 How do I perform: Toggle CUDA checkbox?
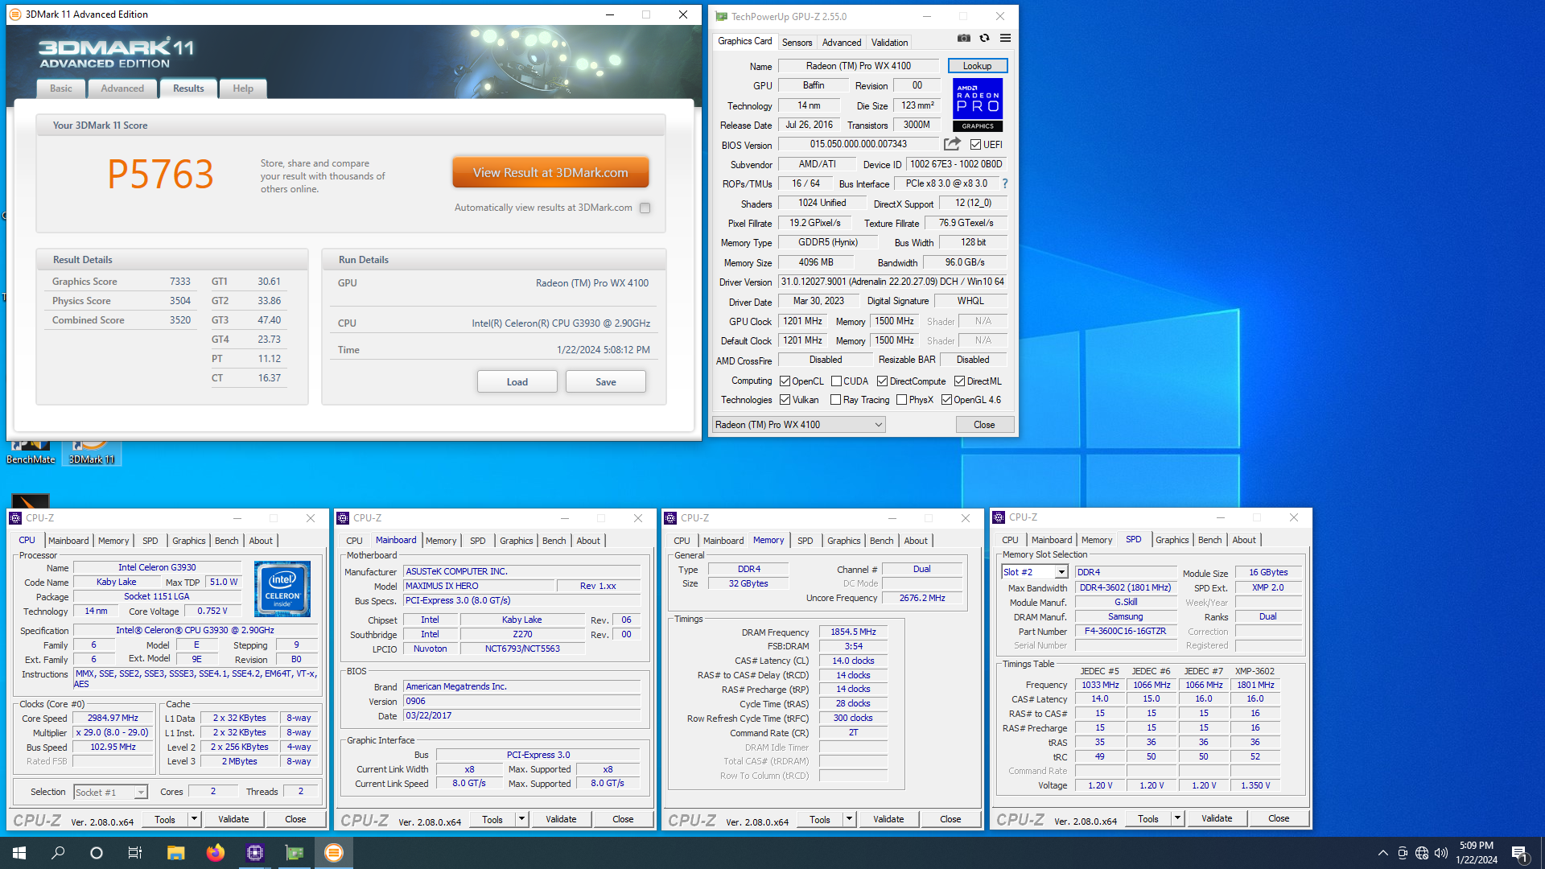836,381
